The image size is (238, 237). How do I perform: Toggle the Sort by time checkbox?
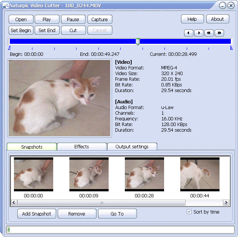click(x=189, y=211)
